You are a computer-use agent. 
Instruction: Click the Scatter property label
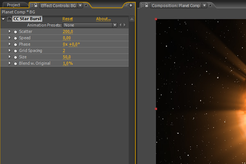(x=25, y=32)
